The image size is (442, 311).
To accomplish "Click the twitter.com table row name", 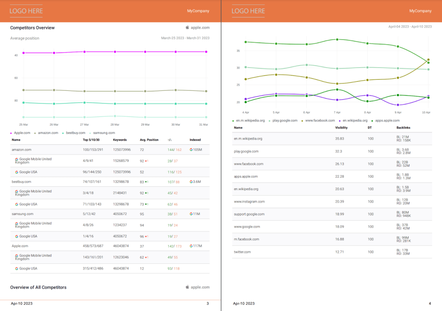I will coord(242,252).
